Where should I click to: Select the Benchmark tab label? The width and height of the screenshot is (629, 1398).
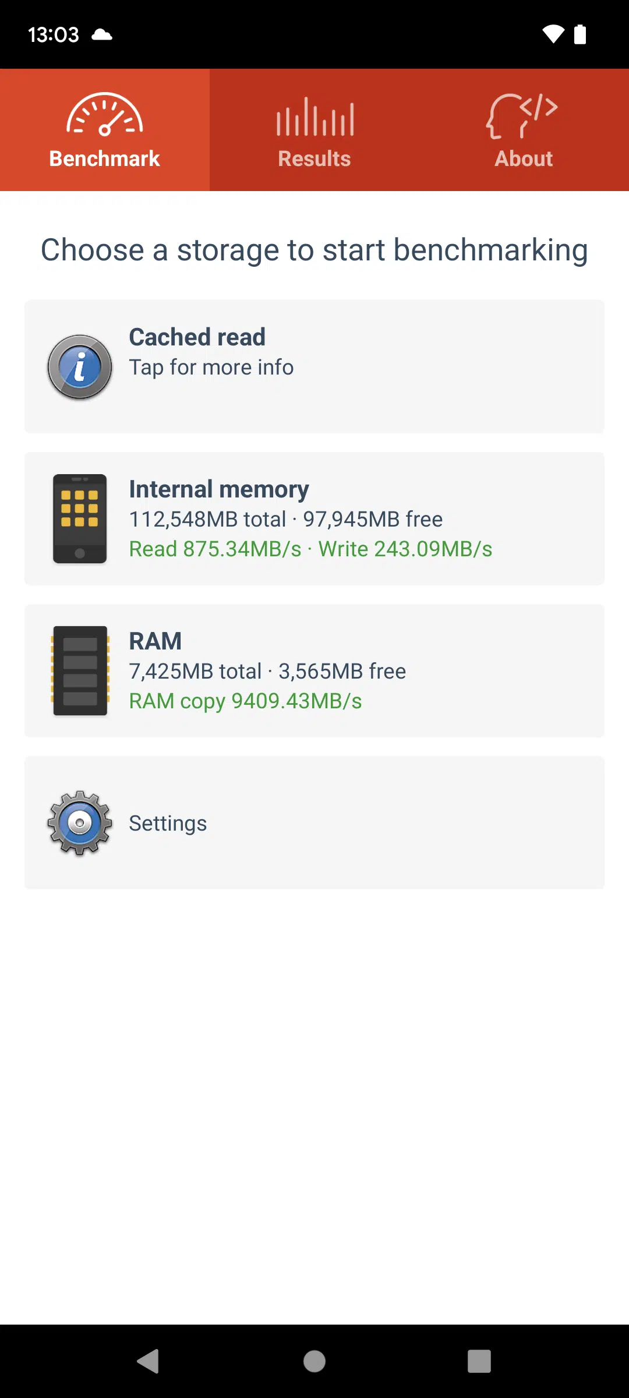105,158
